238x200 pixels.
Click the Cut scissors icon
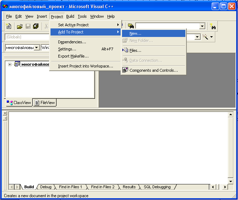coord(46,26)
